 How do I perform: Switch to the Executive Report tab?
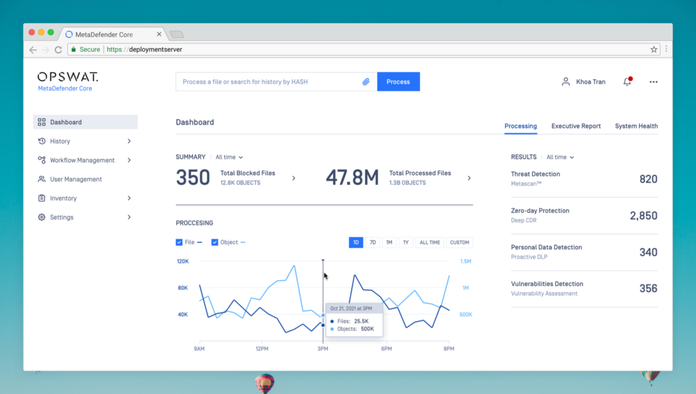[576, 126]
